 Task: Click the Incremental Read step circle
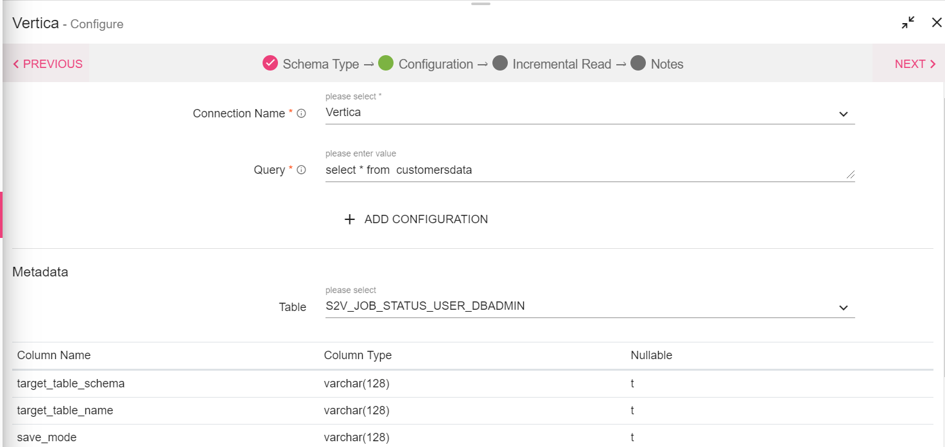[500, 63]
